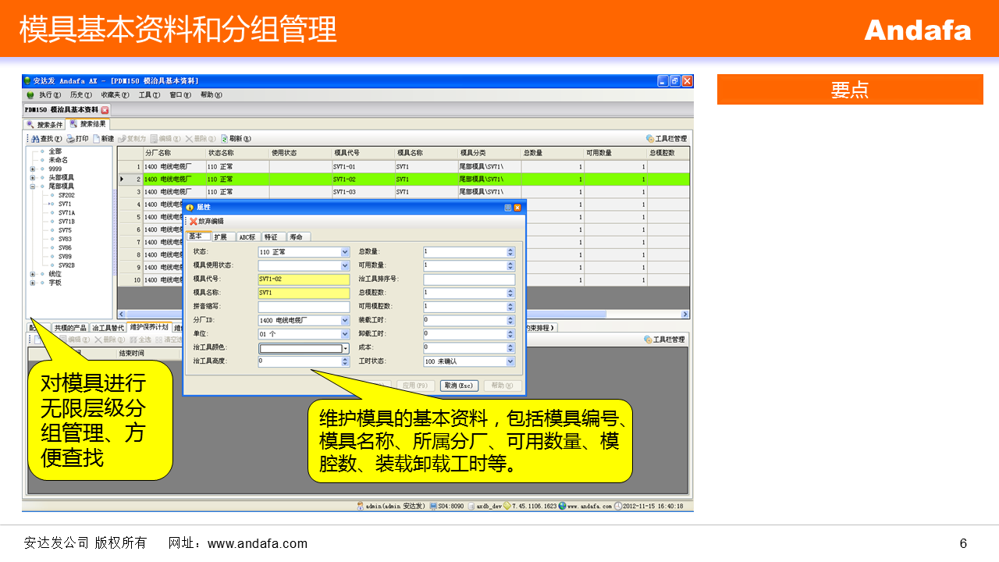Click the 拼音缩写 input field
This screenshot has width=999, height=562.
point(304,307)
